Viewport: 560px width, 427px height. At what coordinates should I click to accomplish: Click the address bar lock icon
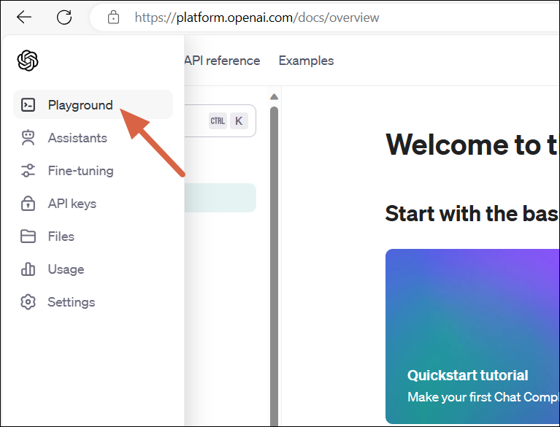[113, 17]
